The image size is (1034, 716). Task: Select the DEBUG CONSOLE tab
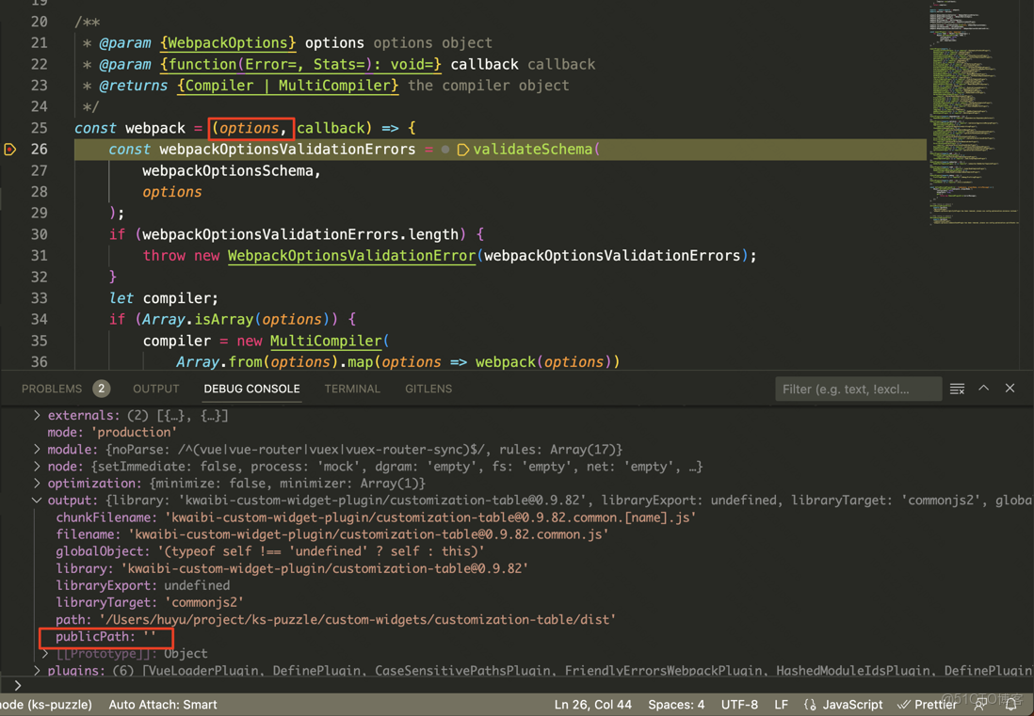click(251, 389)
